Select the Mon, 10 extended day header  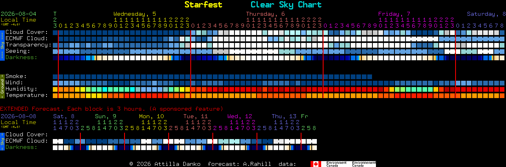[x=152, y=116]
